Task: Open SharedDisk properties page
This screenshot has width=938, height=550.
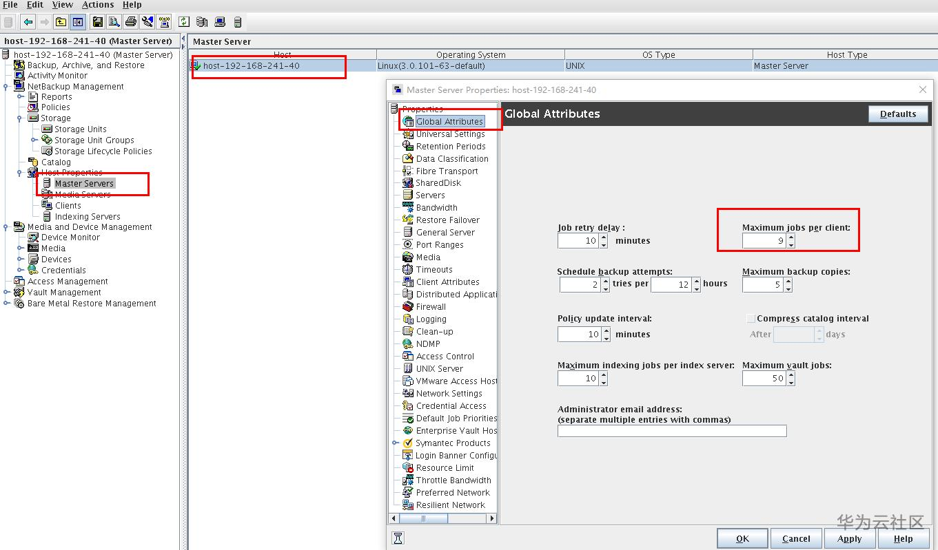Action: click(x=438, y=183)
